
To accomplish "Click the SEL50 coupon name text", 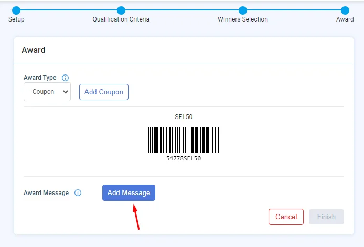I will click(184, 117).
